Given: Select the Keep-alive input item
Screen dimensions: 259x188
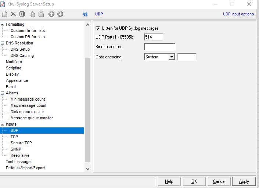Looking at the screenshot, I should click(x=20, y=155).
